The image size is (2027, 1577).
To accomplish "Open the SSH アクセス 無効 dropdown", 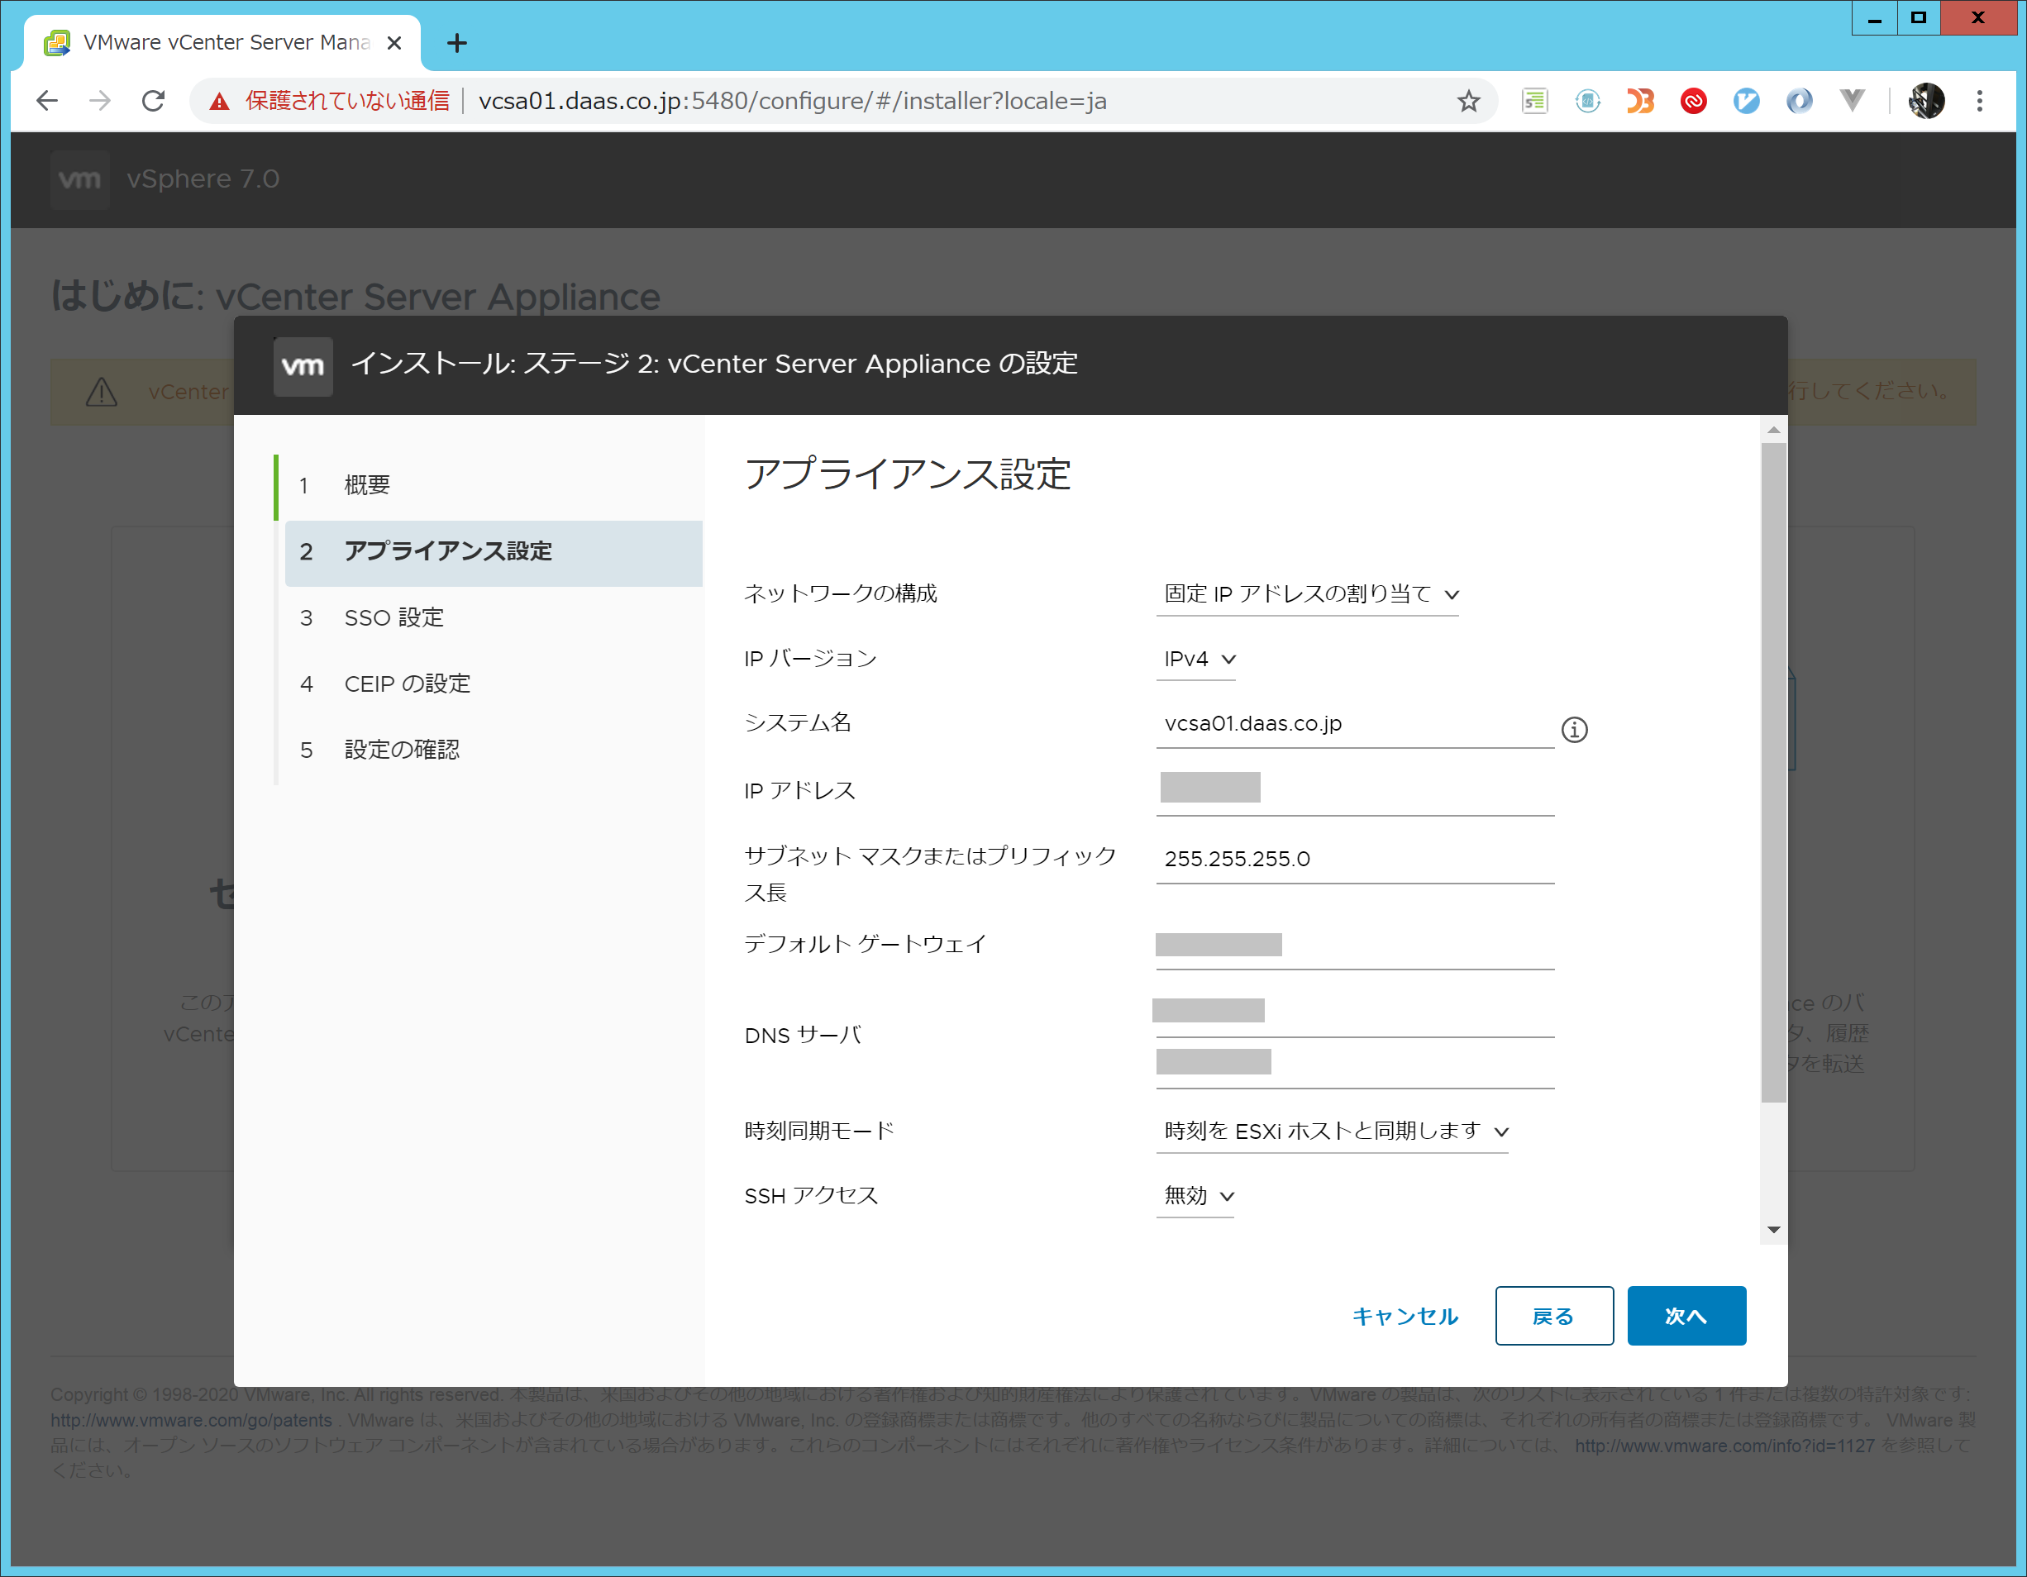I will [1195, 1197].
